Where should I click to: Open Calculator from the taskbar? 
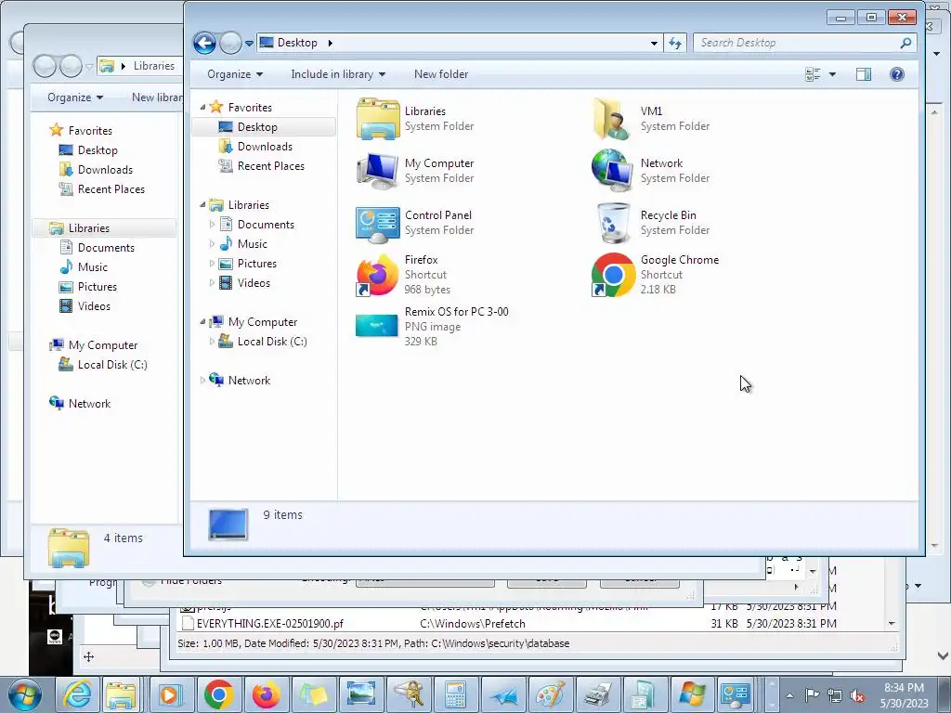pyautogui.click(x=455, y=694)
